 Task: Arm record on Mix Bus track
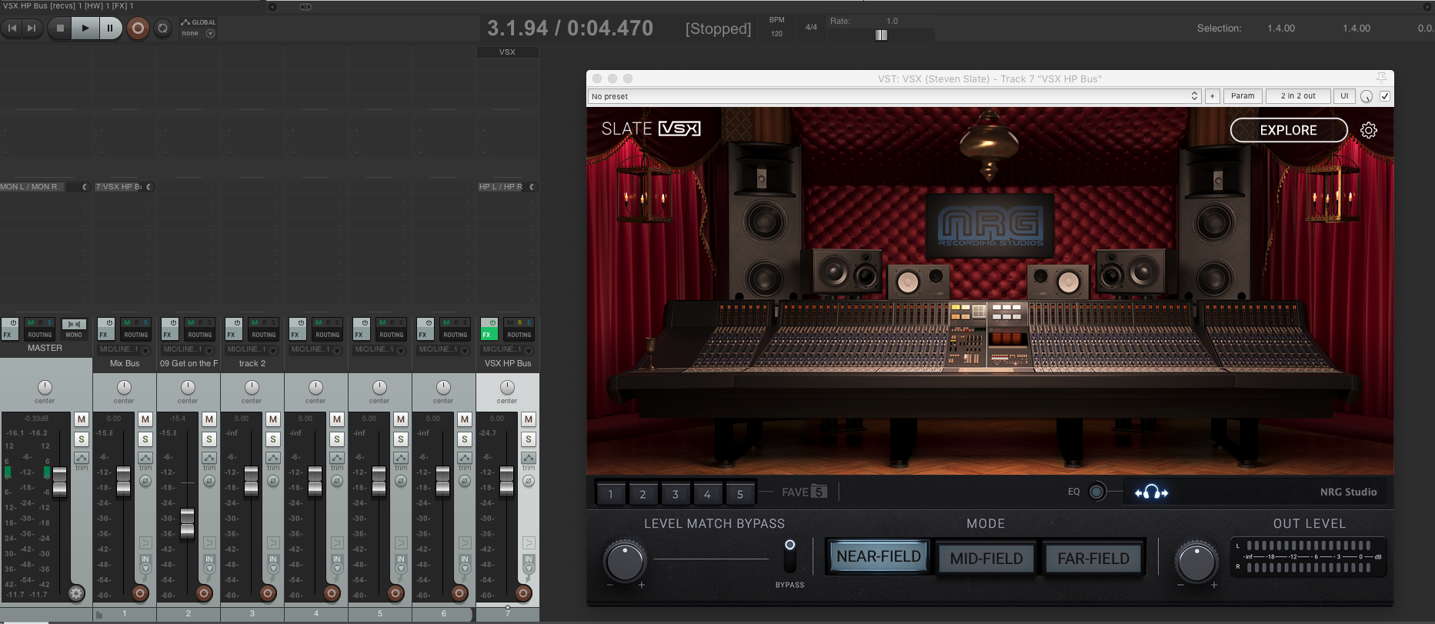point(140,592)
